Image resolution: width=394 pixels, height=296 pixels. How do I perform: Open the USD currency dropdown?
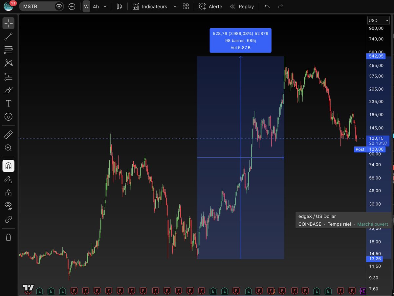click(379, 20)
